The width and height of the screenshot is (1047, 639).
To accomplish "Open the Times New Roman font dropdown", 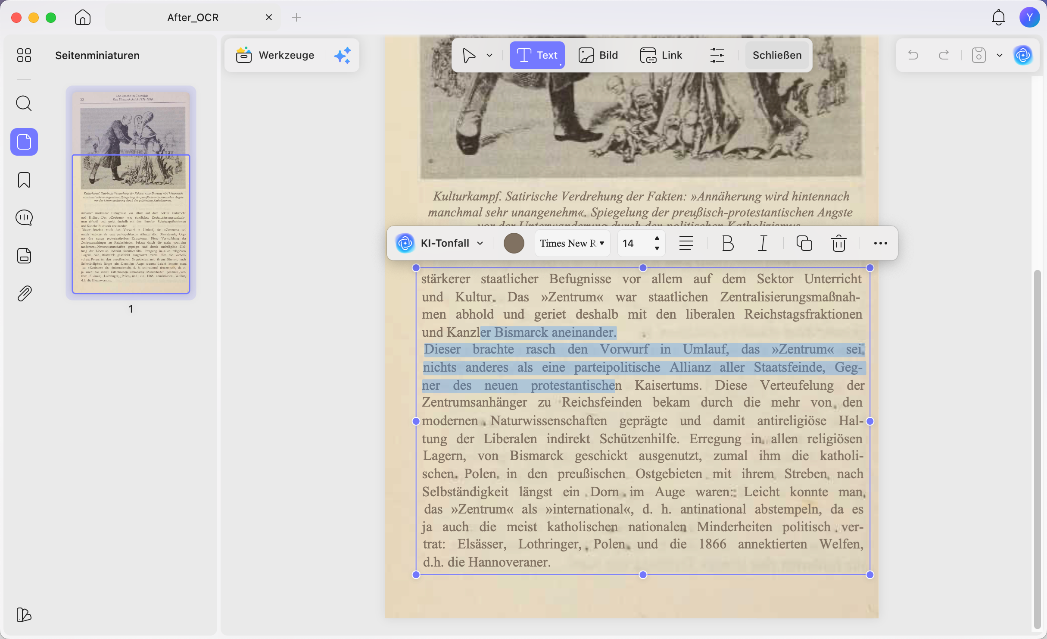I will pyautogui.click(x=572, y=243).
